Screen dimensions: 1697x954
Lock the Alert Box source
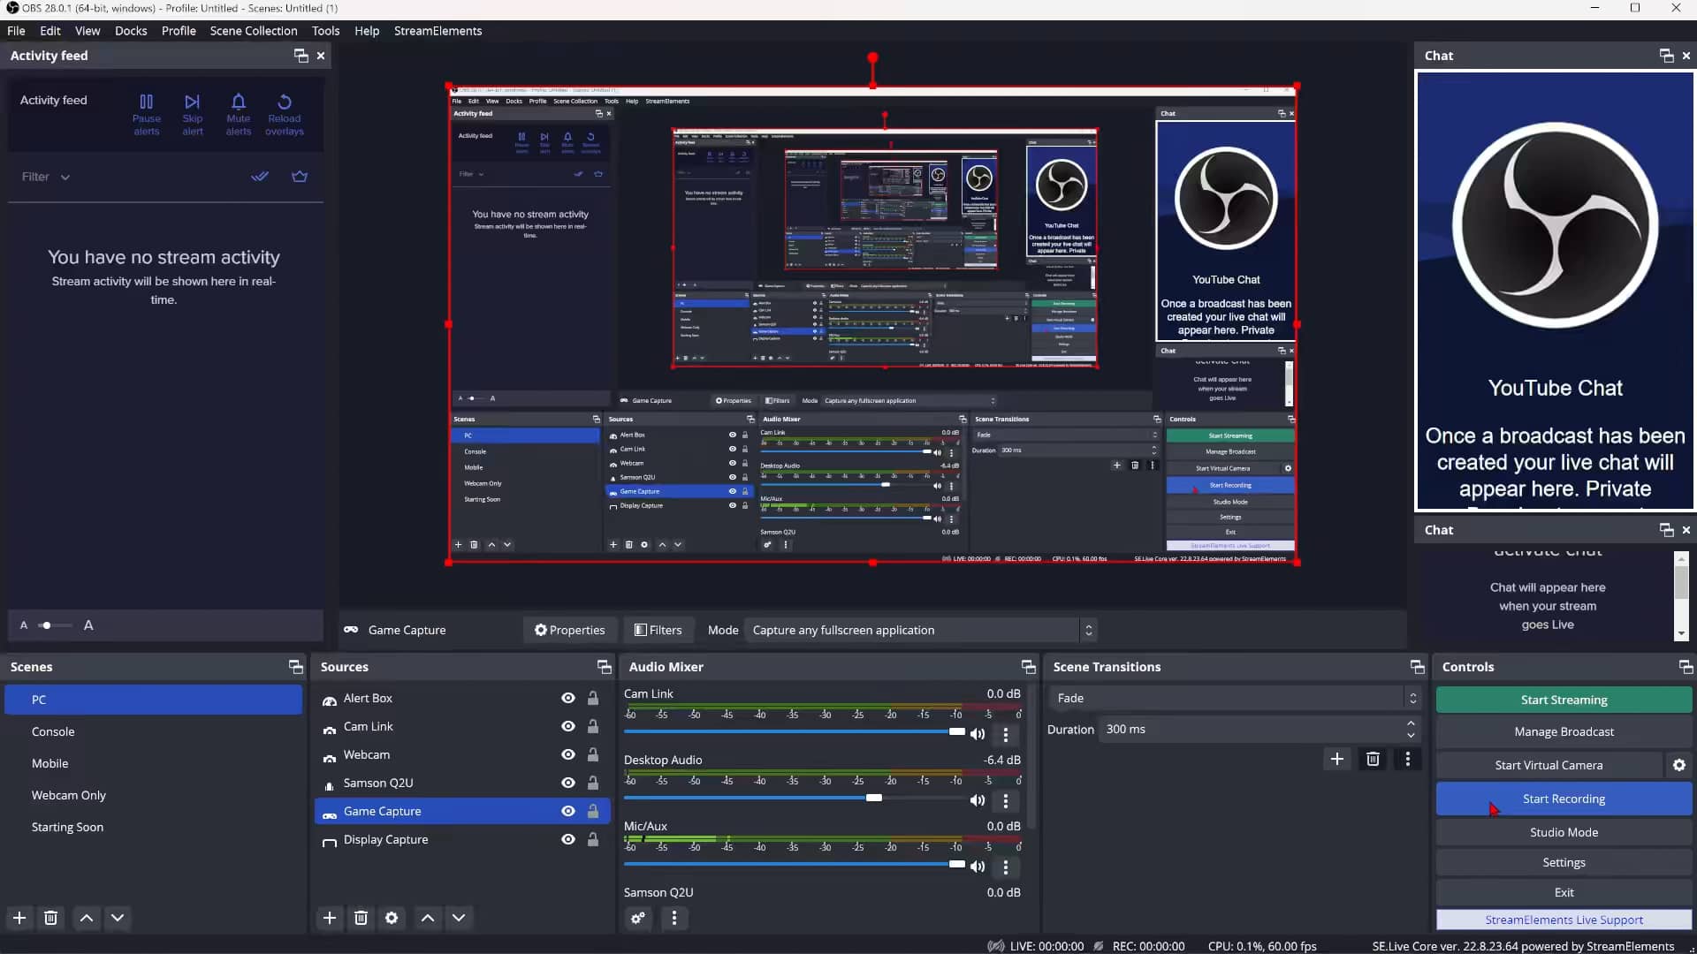[593, 698]
